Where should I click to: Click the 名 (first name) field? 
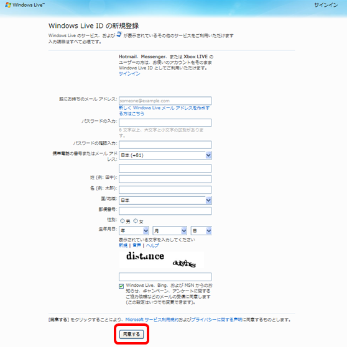click(165, 190)
